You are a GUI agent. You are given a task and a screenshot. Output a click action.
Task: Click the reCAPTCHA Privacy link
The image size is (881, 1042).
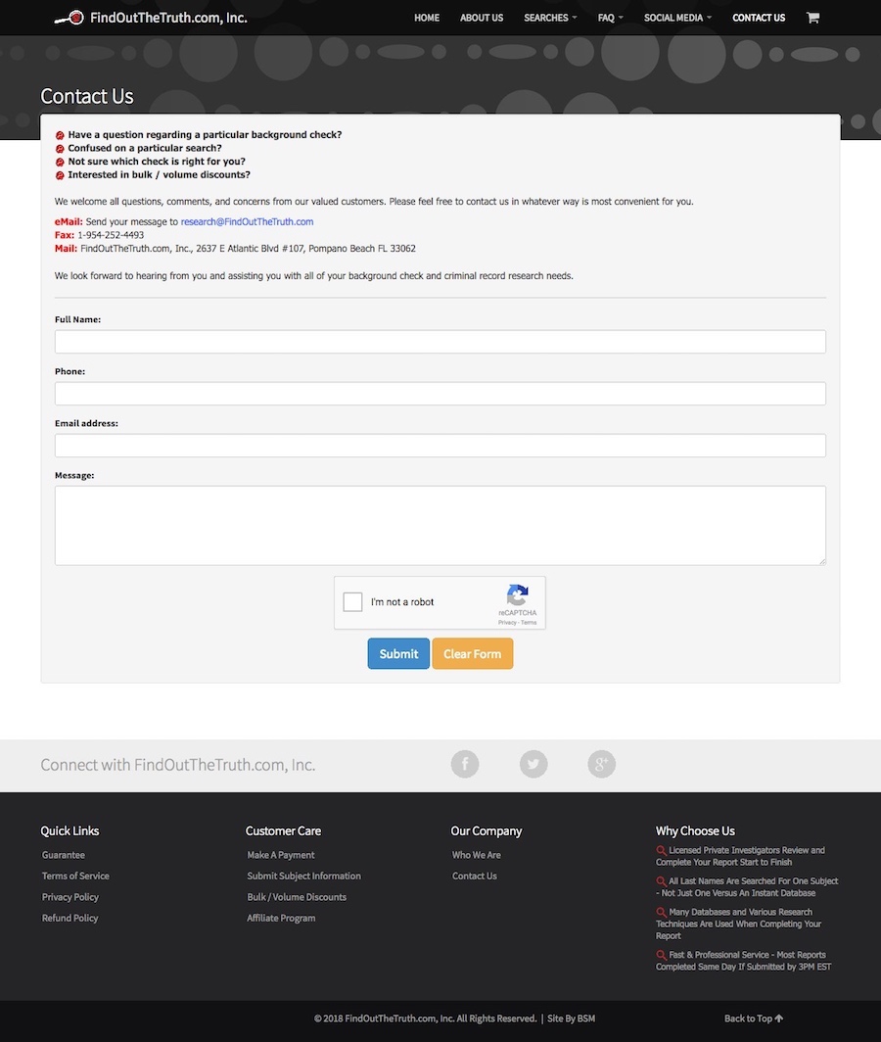coord(507,623)
